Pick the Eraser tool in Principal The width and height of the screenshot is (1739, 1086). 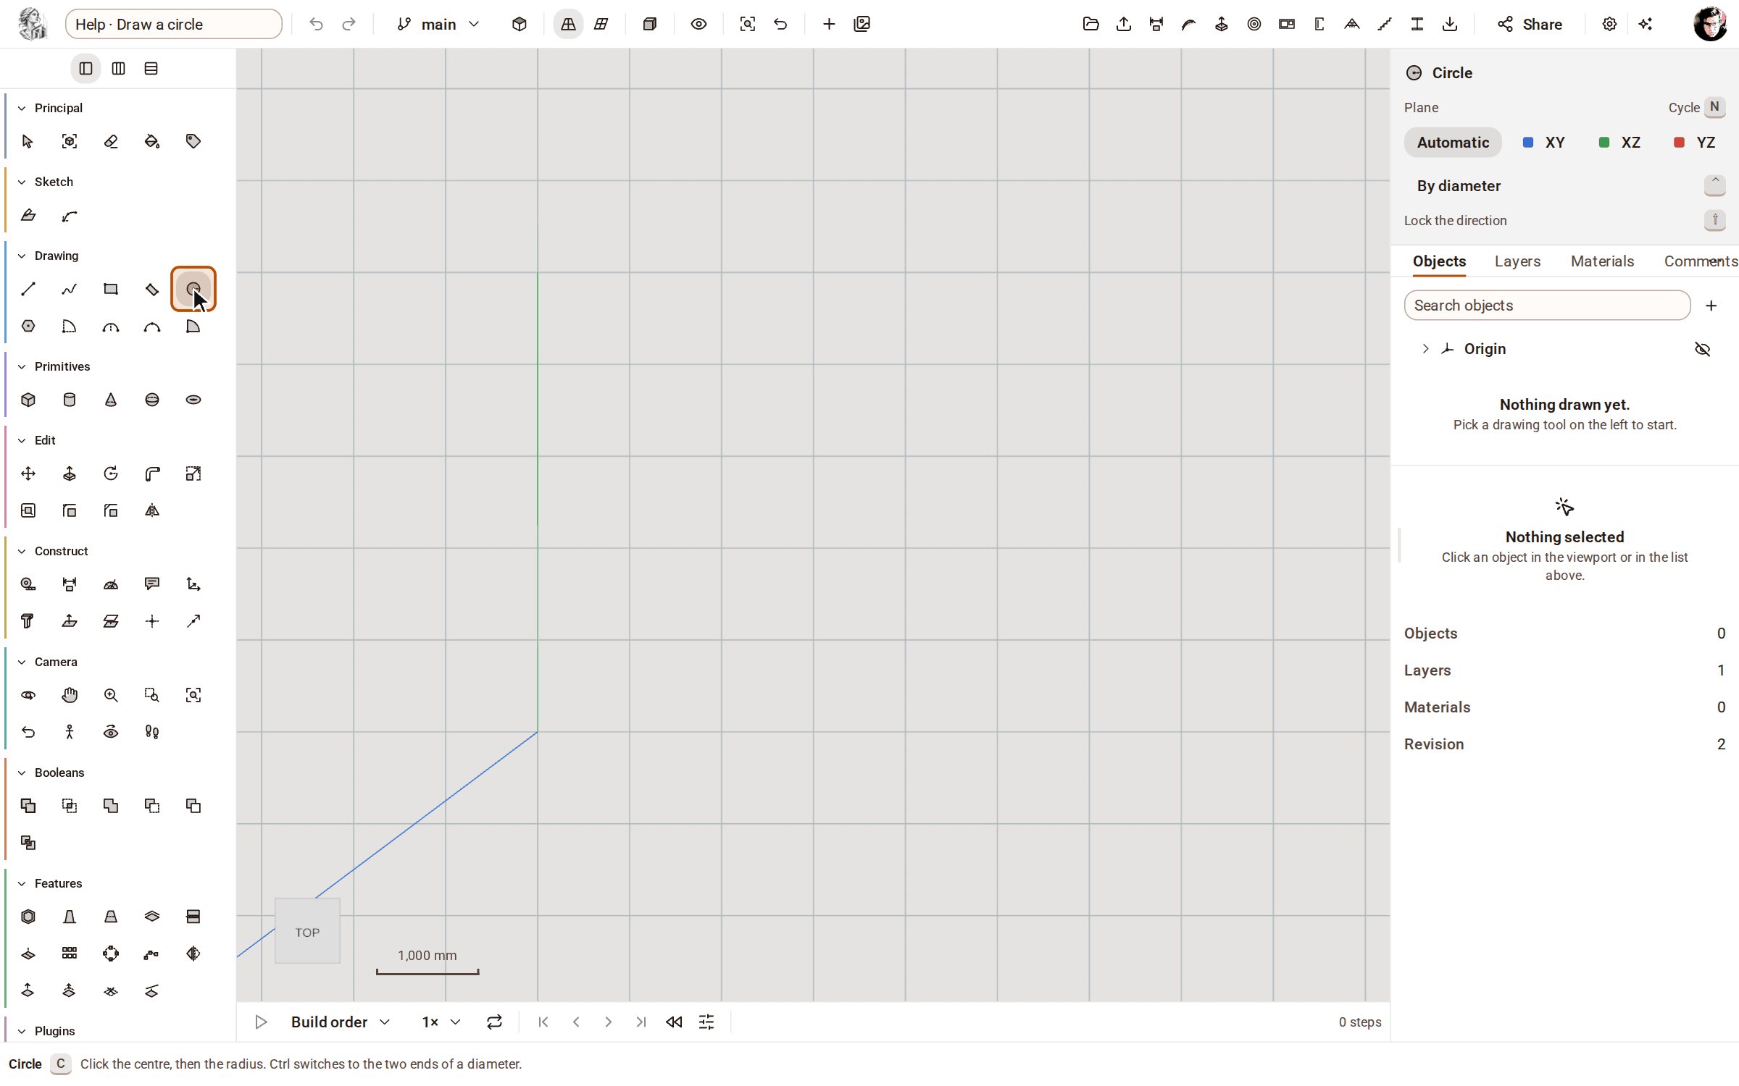tap(111, 142)
